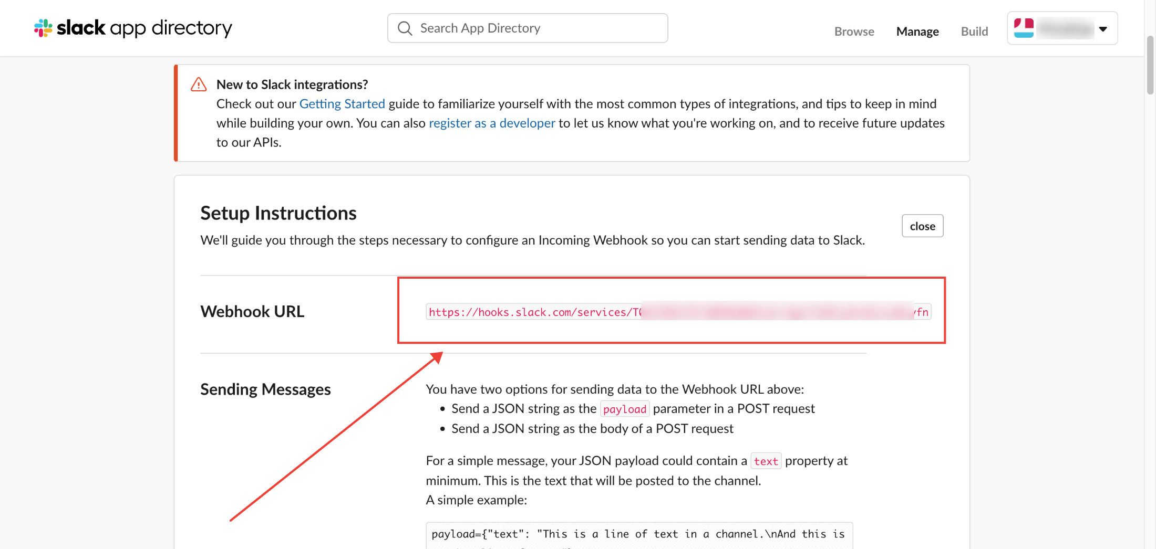Open the Build menu item

click(974, 31)
